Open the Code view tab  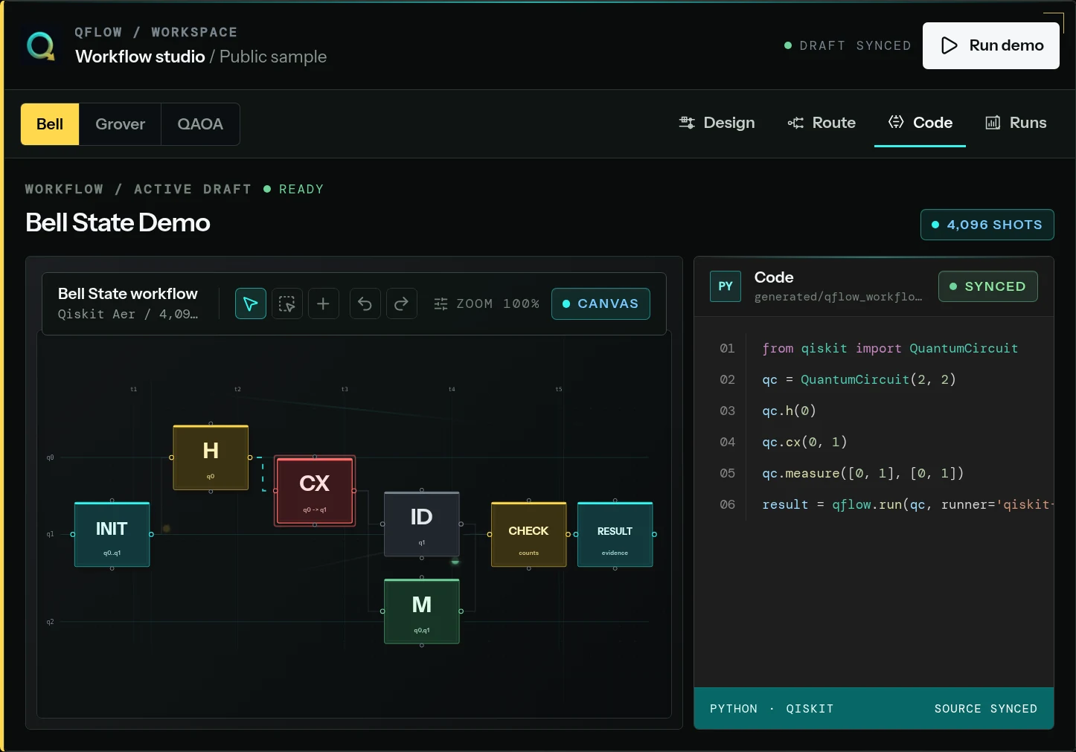pos(920,123)
